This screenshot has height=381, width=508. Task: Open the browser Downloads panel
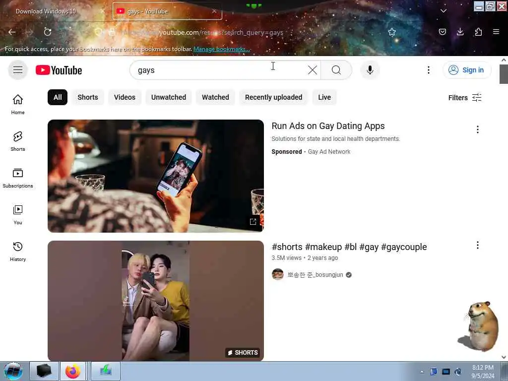pos(460,32)
